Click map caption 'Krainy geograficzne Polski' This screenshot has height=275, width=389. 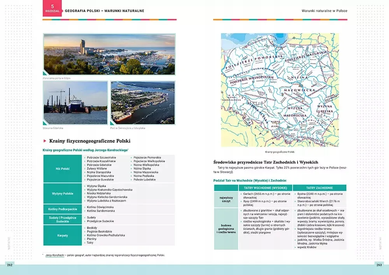[x=280, y=152]
